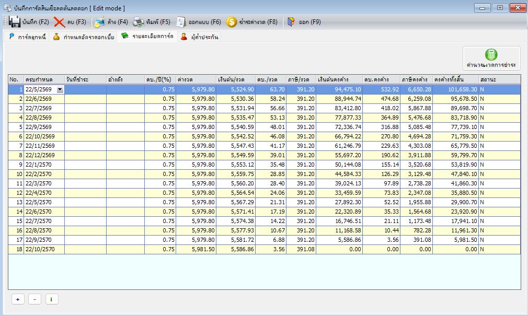This screenshot has width=528, height=316.
Task: Open the interest rate settings tab
Action: tap(84, 37)
